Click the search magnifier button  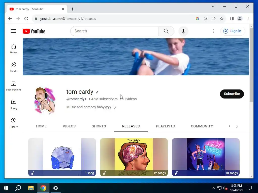(x=166, y=31)
